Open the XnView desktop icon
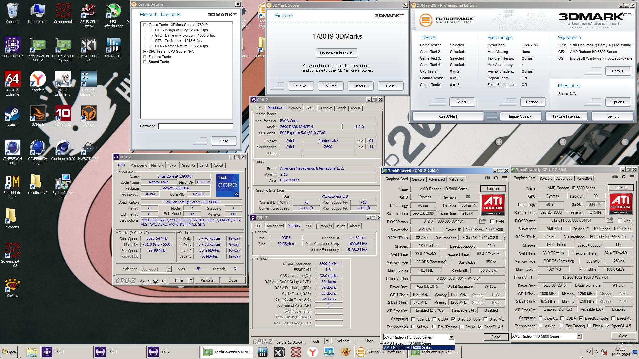Screen dimensions: 639x359 point(12,288)
